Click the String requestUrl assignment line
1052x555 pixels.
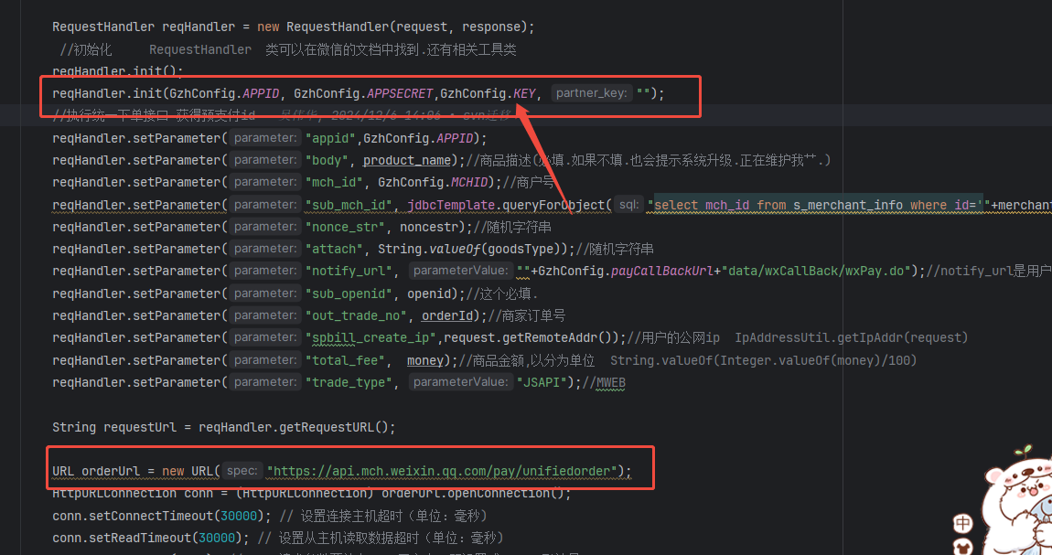click(x=224, y=427)
